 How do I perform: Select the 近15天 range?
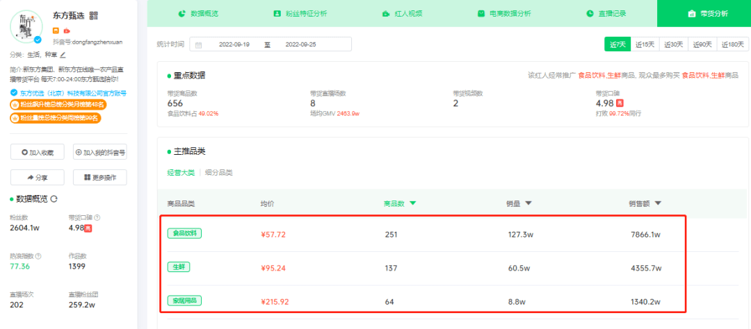coord(645,44)
